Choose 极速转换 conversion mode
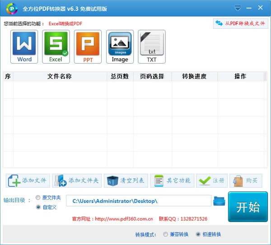Image resolution: width=271 pixels, height=245 pixels. [198, 234]
